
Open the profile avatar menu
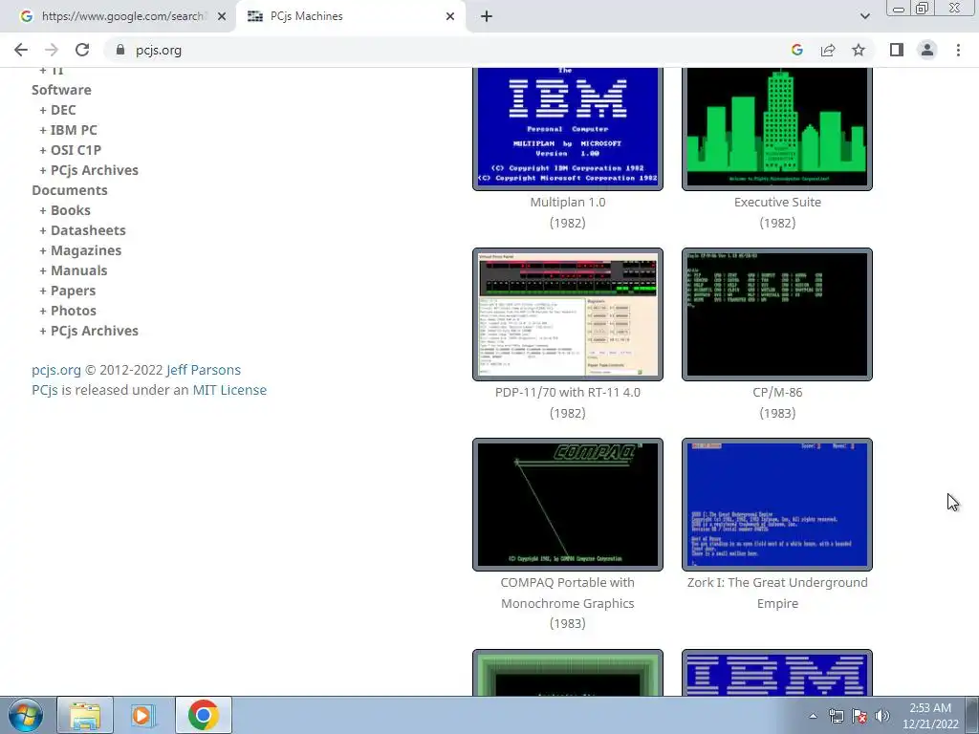click(x=927, y=50)
